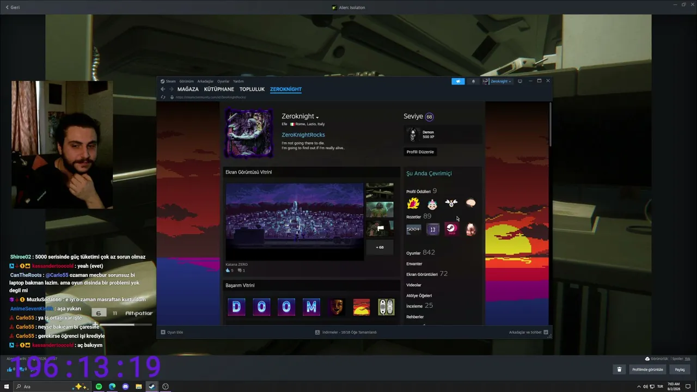
Task: Reload the Steam page
Action: tap(163, 97)
